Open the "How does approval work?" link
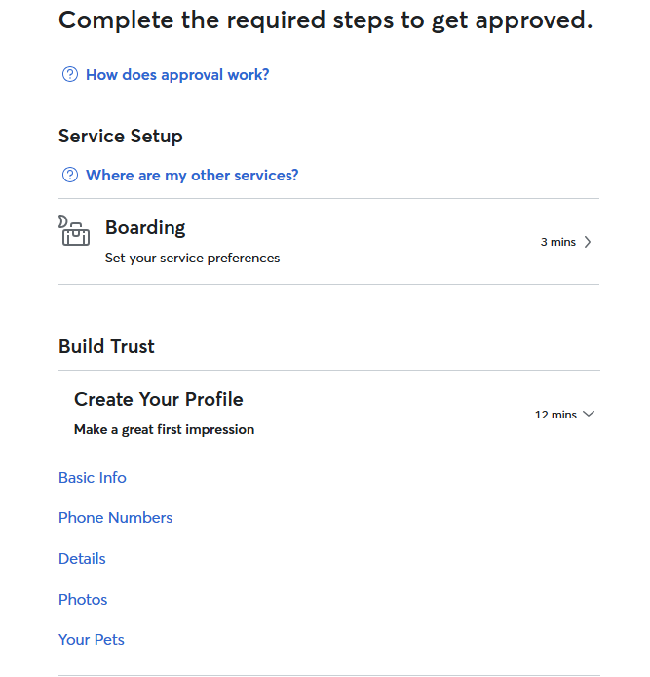 pos(177,74)
